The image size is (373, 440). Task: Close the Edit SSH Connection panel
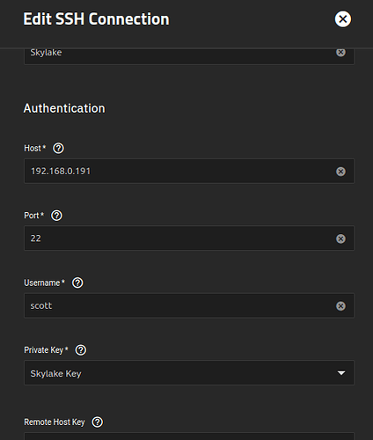(x=343, y=19)
